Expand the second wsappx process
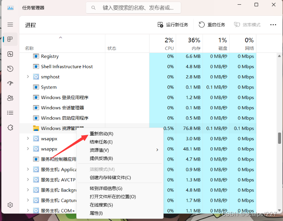The width and height of the screenshot is (283, 221). (x=28, y=149)
